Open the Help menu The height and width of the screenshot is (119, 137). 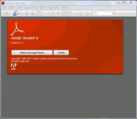tap(64, 8)
